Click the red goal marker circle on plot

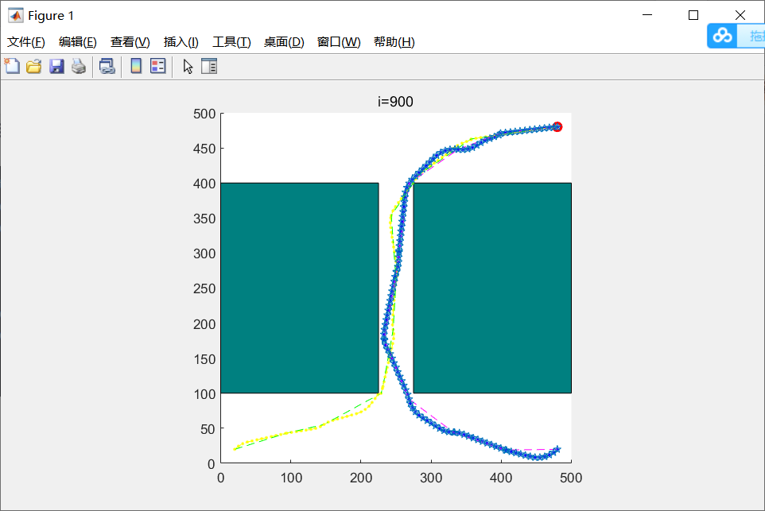coord(557,127)
